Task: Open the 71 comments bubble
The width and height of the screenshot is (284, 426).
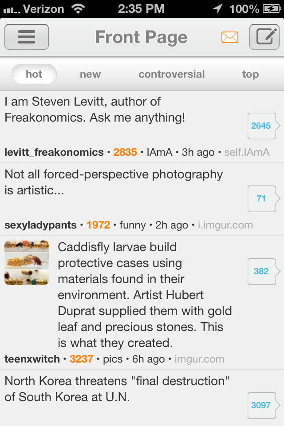Action: [x=261, y=198]
